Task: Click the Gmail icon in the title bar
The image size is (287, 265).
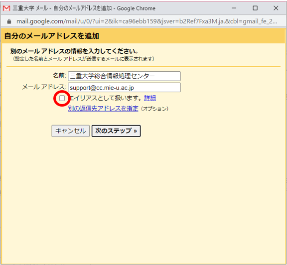Action: [x=6, y=8]
